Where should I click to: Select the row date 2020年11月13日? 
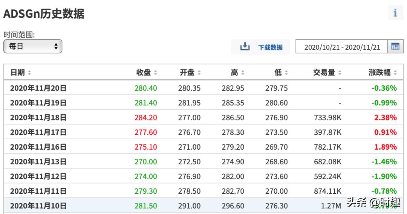[38, 162]
